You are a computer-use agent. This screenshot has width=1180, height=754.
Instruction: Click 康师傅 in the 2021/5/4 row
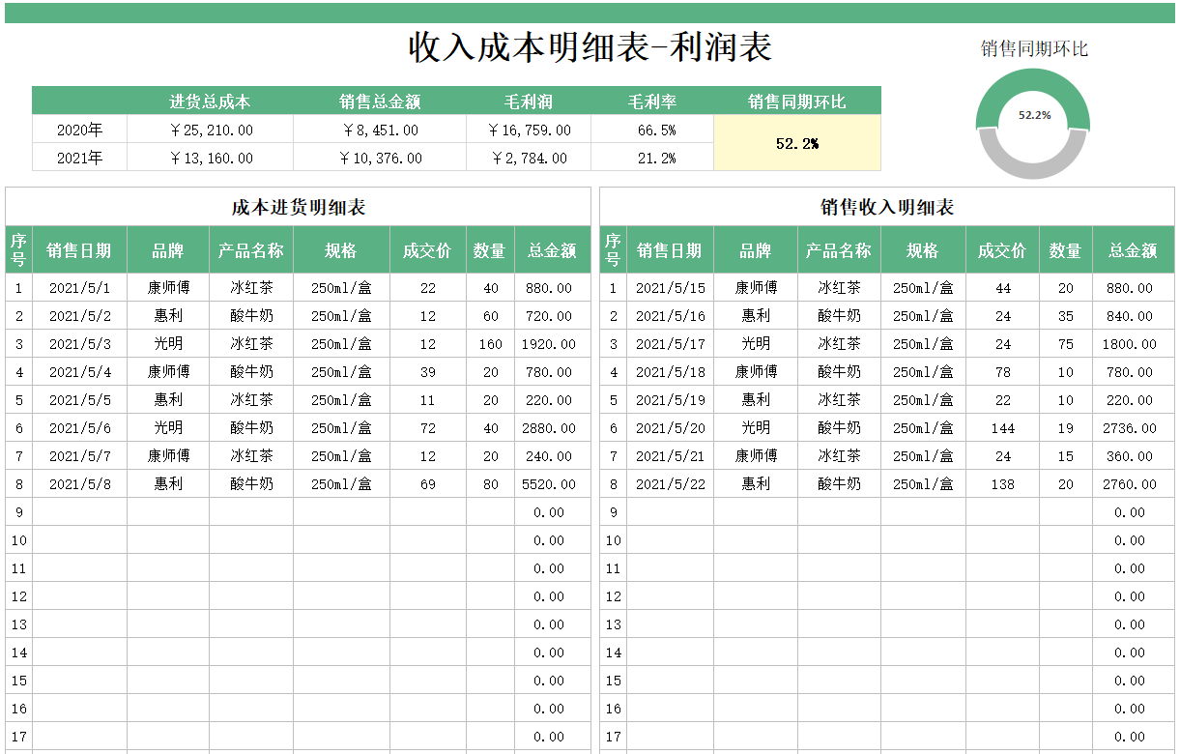tap(168, 372)
